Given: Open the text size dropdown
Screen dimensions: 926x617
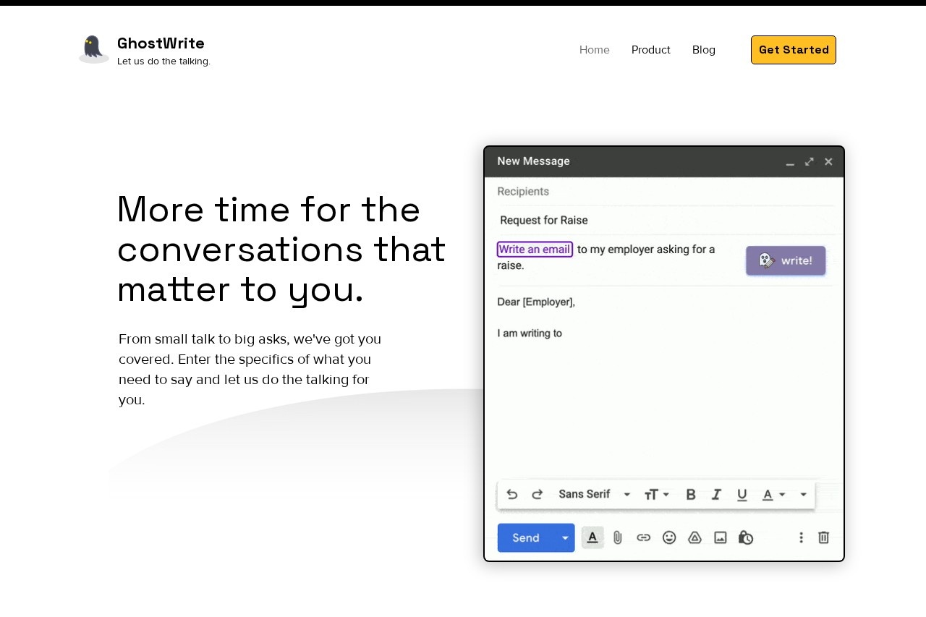Looking at the screenshot, I should click(655, 494).
